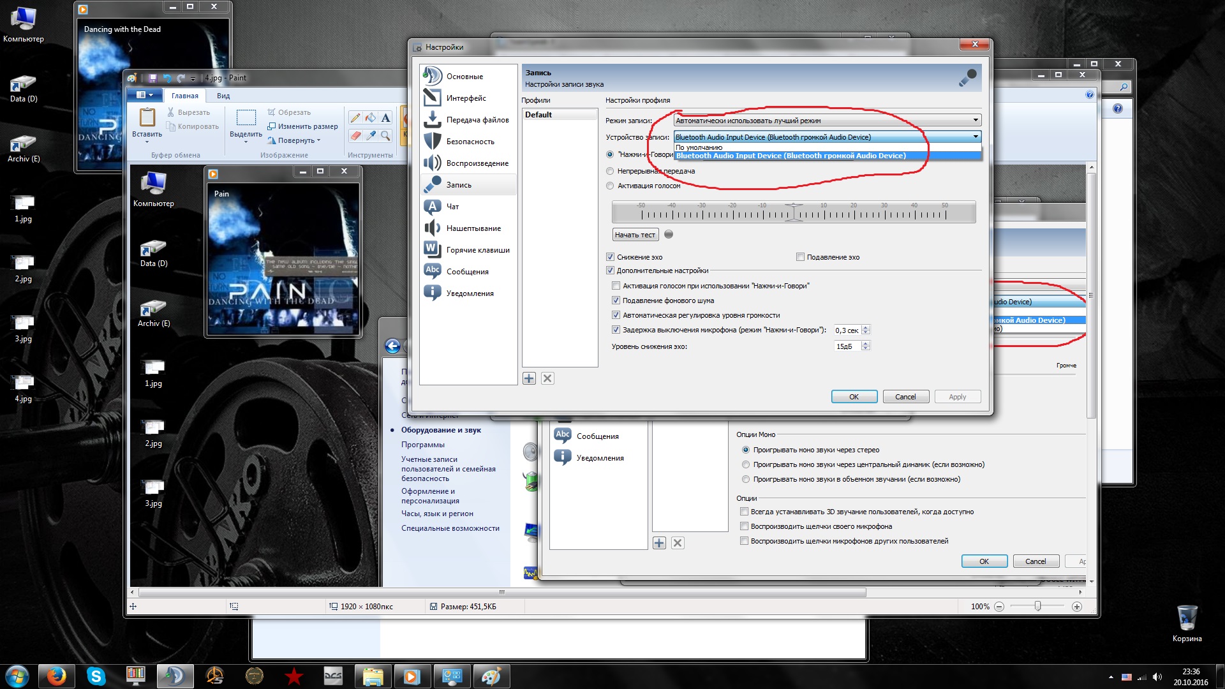1225x689 pixels.
Task: Open Воспроизведение settings section
Action: (468, 163)
